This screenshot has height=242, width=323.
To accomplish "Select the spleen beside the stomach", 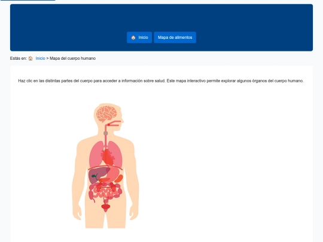I will pyautogui.click(x=118, y=179).
